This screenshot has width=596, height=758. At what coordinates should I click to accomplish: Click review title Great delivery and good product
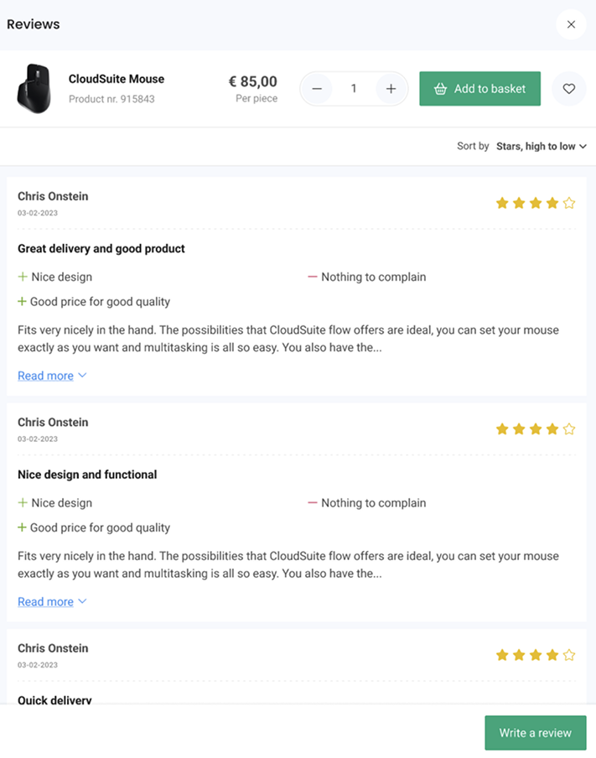click(x=101, y=249)
